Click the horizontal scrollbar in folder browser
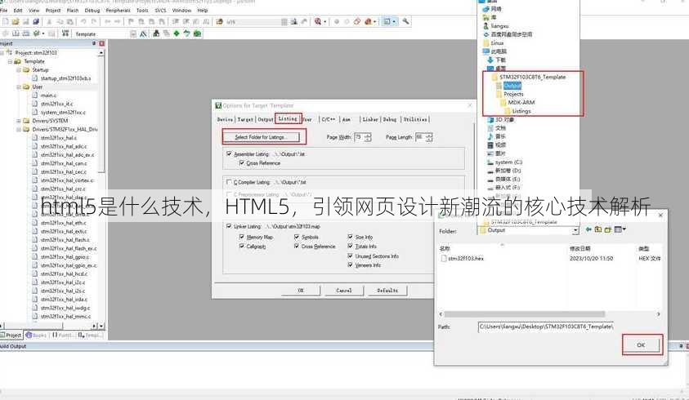The width and height of the screenshot is (689, 400). click(524, 314)
